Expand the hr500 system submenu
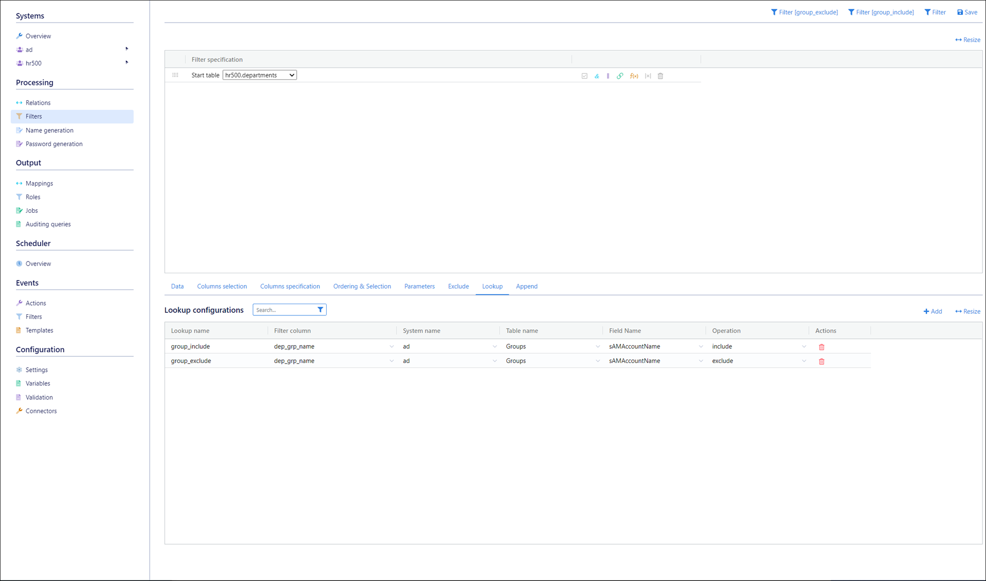 pos(127,63)
